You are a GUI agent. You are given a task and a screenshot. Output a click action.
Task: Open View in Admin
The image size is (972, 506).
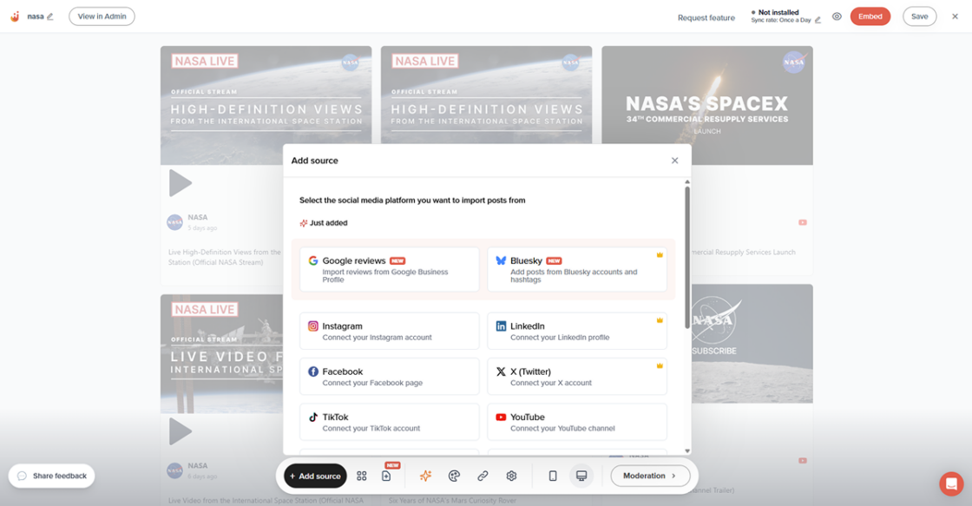tap(102, 16)
